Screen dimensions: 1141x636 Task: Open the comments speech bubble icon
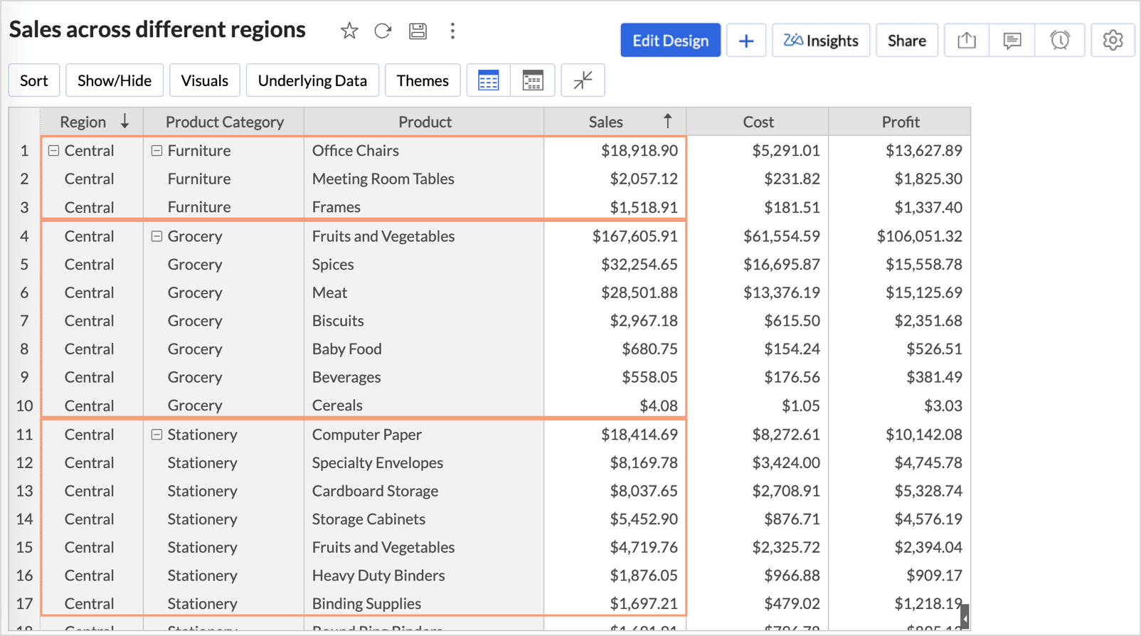click(1012, 41)
